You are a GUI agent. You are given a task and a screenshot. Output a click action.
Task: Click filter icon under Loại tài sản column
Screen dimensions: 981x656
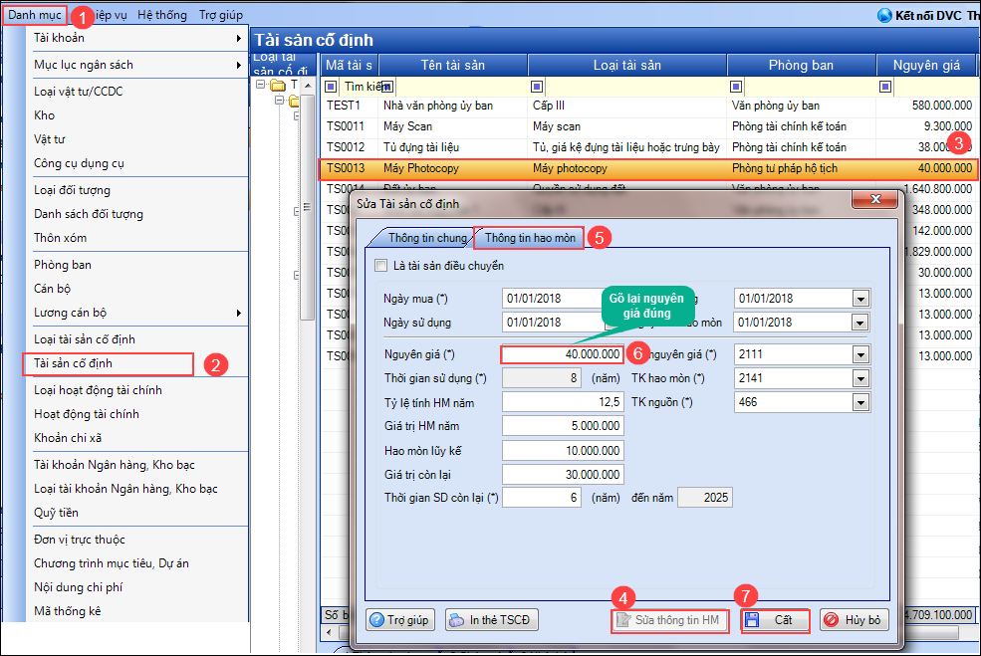(537, 87)
